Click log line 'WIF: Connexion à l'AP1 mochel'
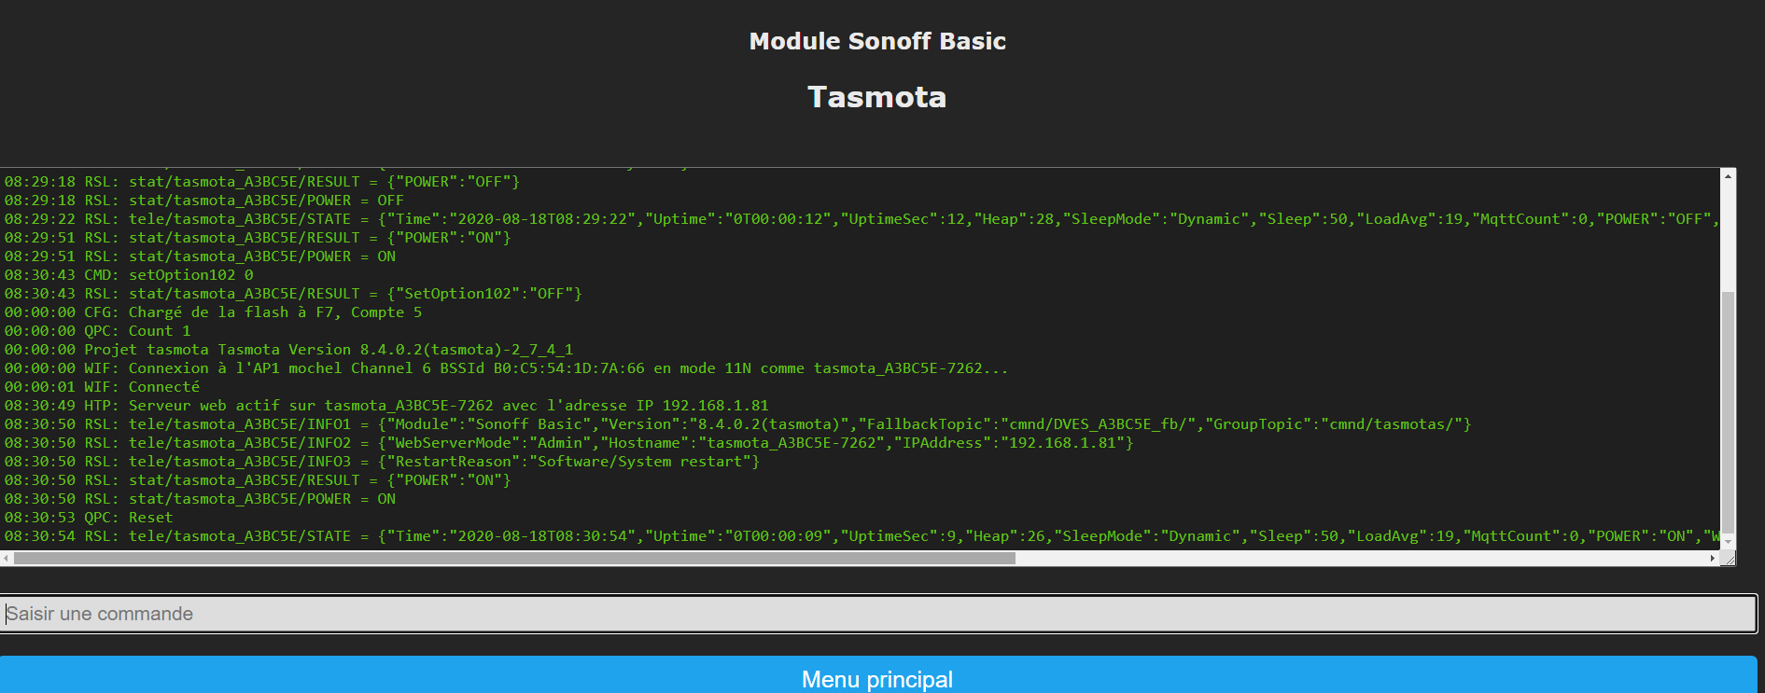The height and width of the screenshot is (693, 1765). point(506,367)
